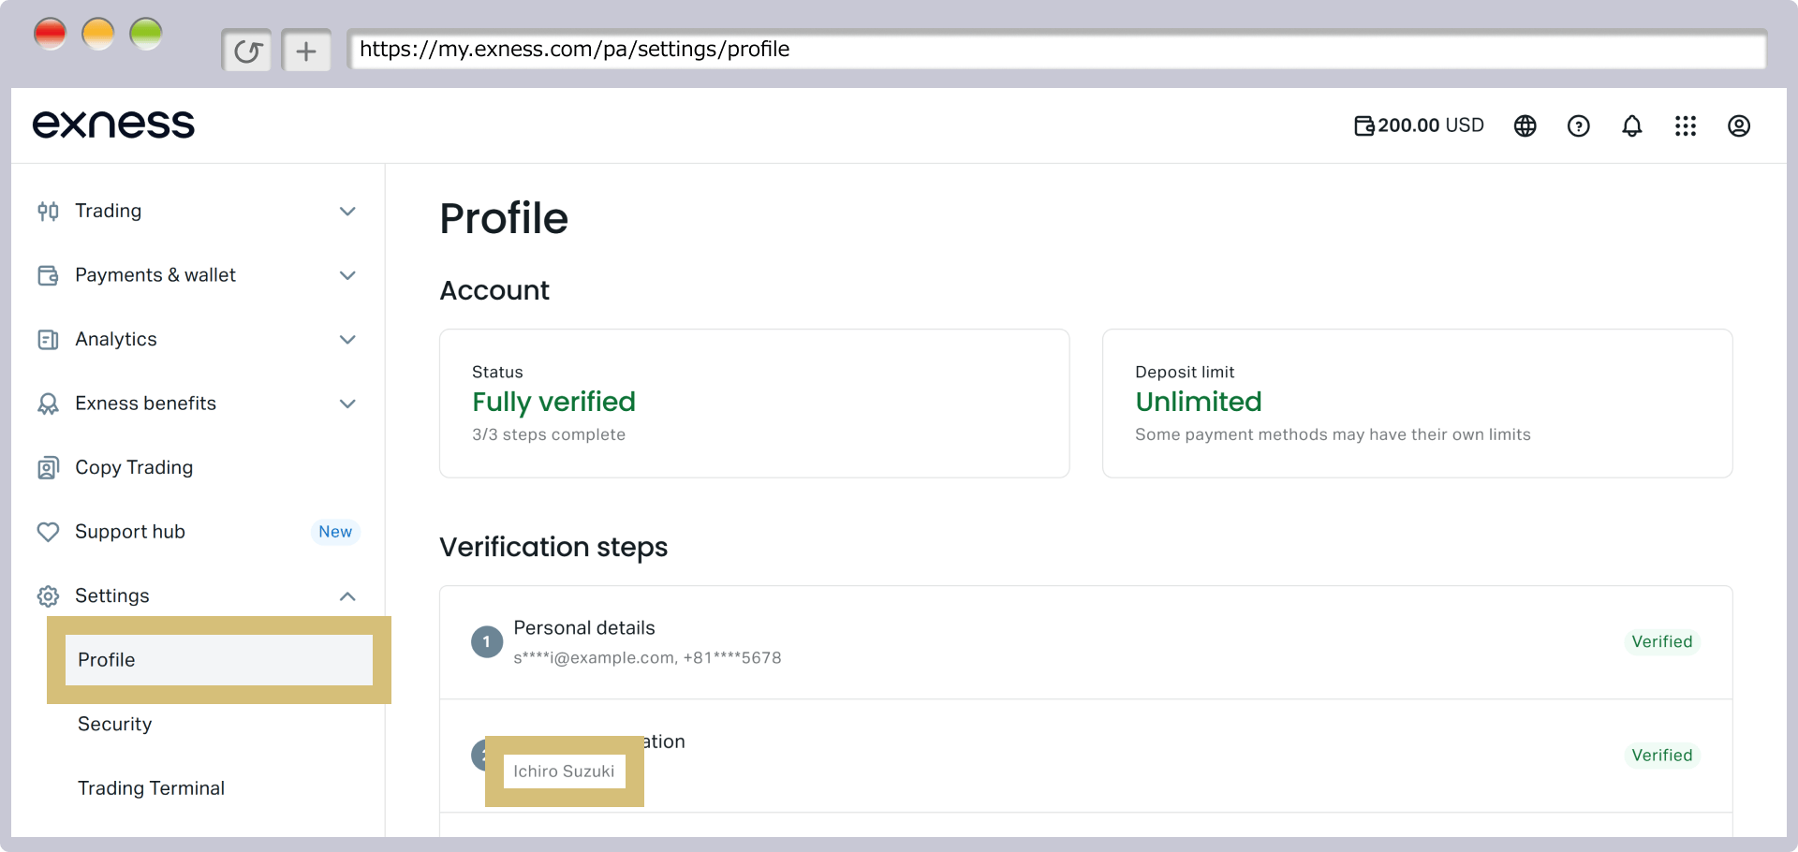The height and width of the screenshot is (852, 1798).
Task: Select Profile under Settings
Action: pos(219,660)
